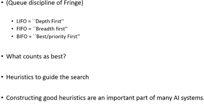Select the FIFO Breadth first line
The width and height of the screenshot is (204, 105).
[x=42, y=29]
